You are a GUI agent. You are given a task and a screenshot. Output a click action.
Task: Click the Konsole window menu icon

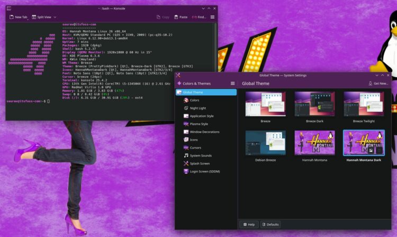(x=9, y=8)
